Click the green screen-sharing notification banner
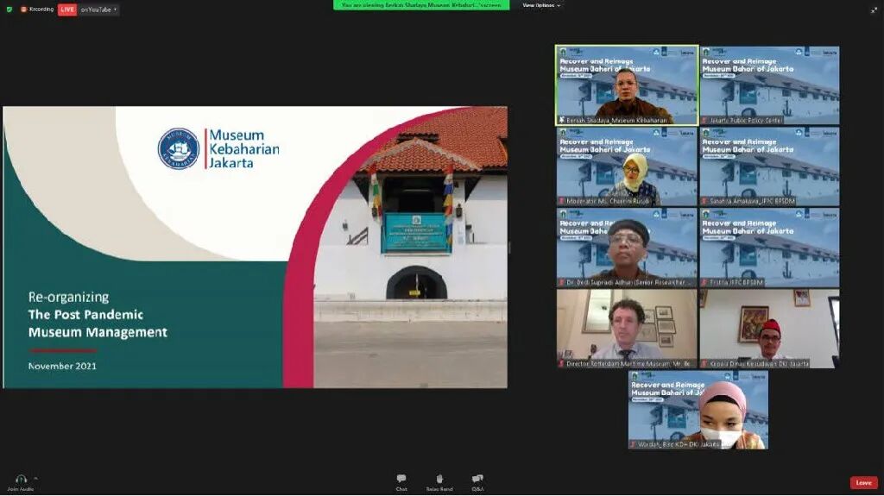The height and width of the screenshot is (496, 884). pos(421,5)
